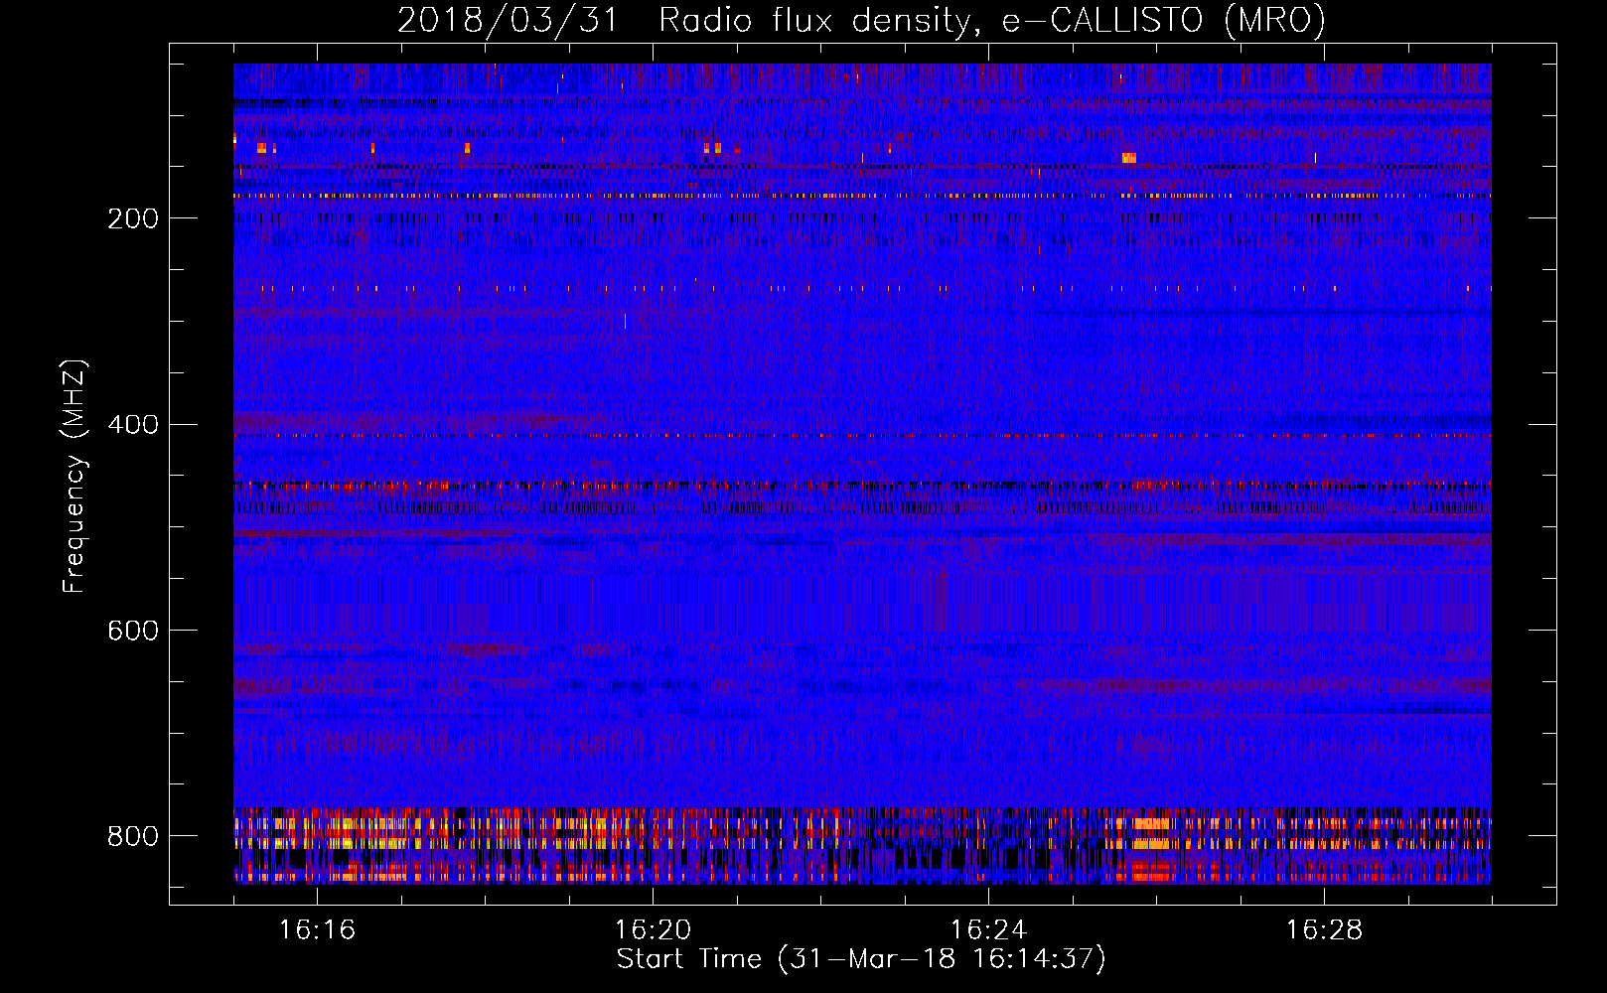Click the date '2018/03/31' in title
1607x993 pixels.
pos(508,20)
